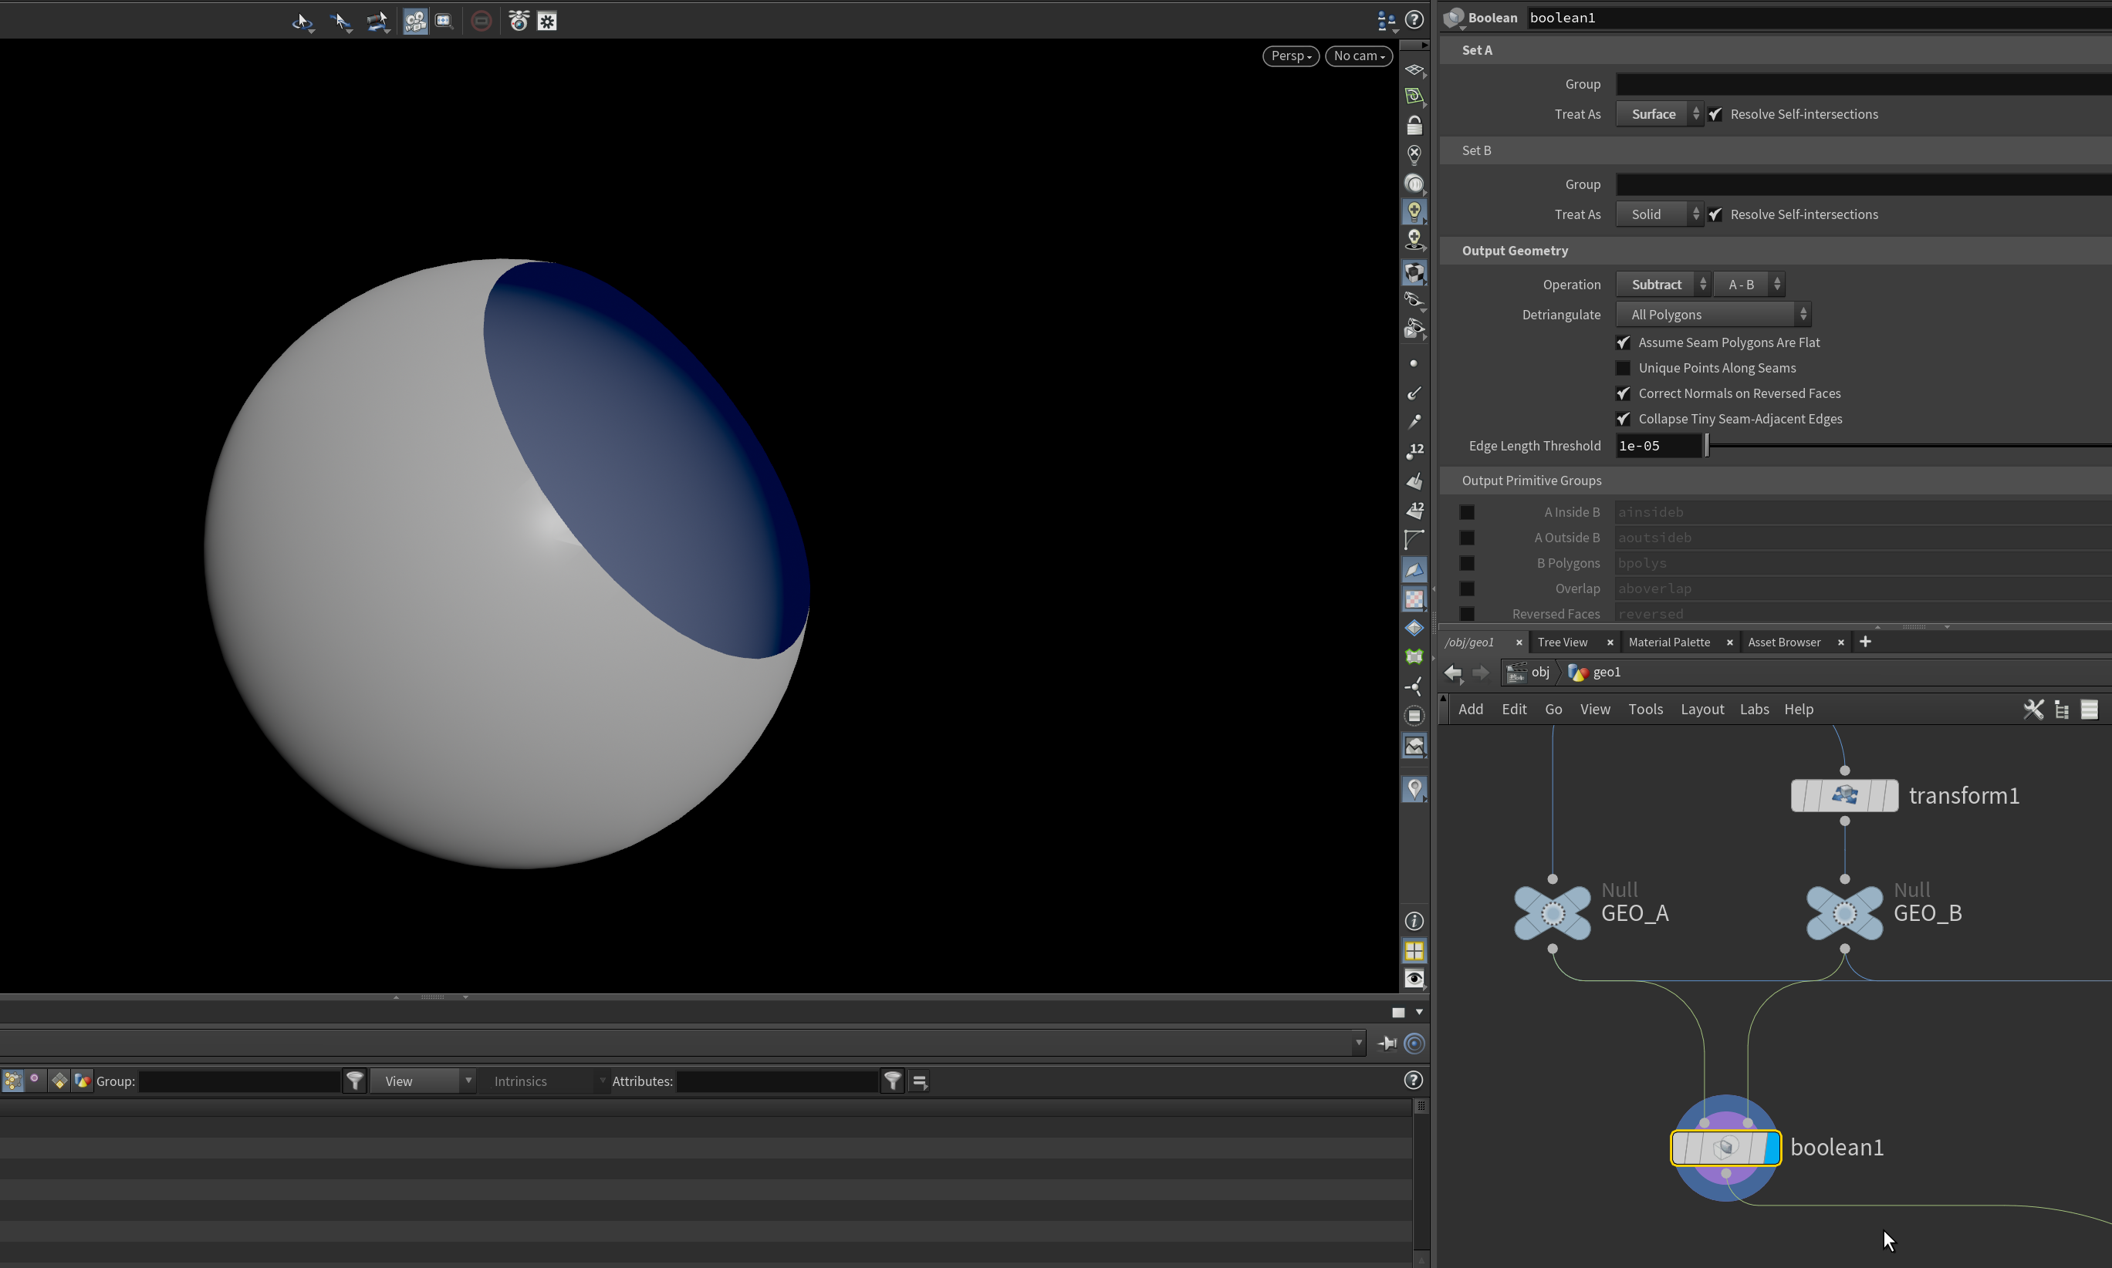Open the Layout menu in network editor

(1701, 710)
